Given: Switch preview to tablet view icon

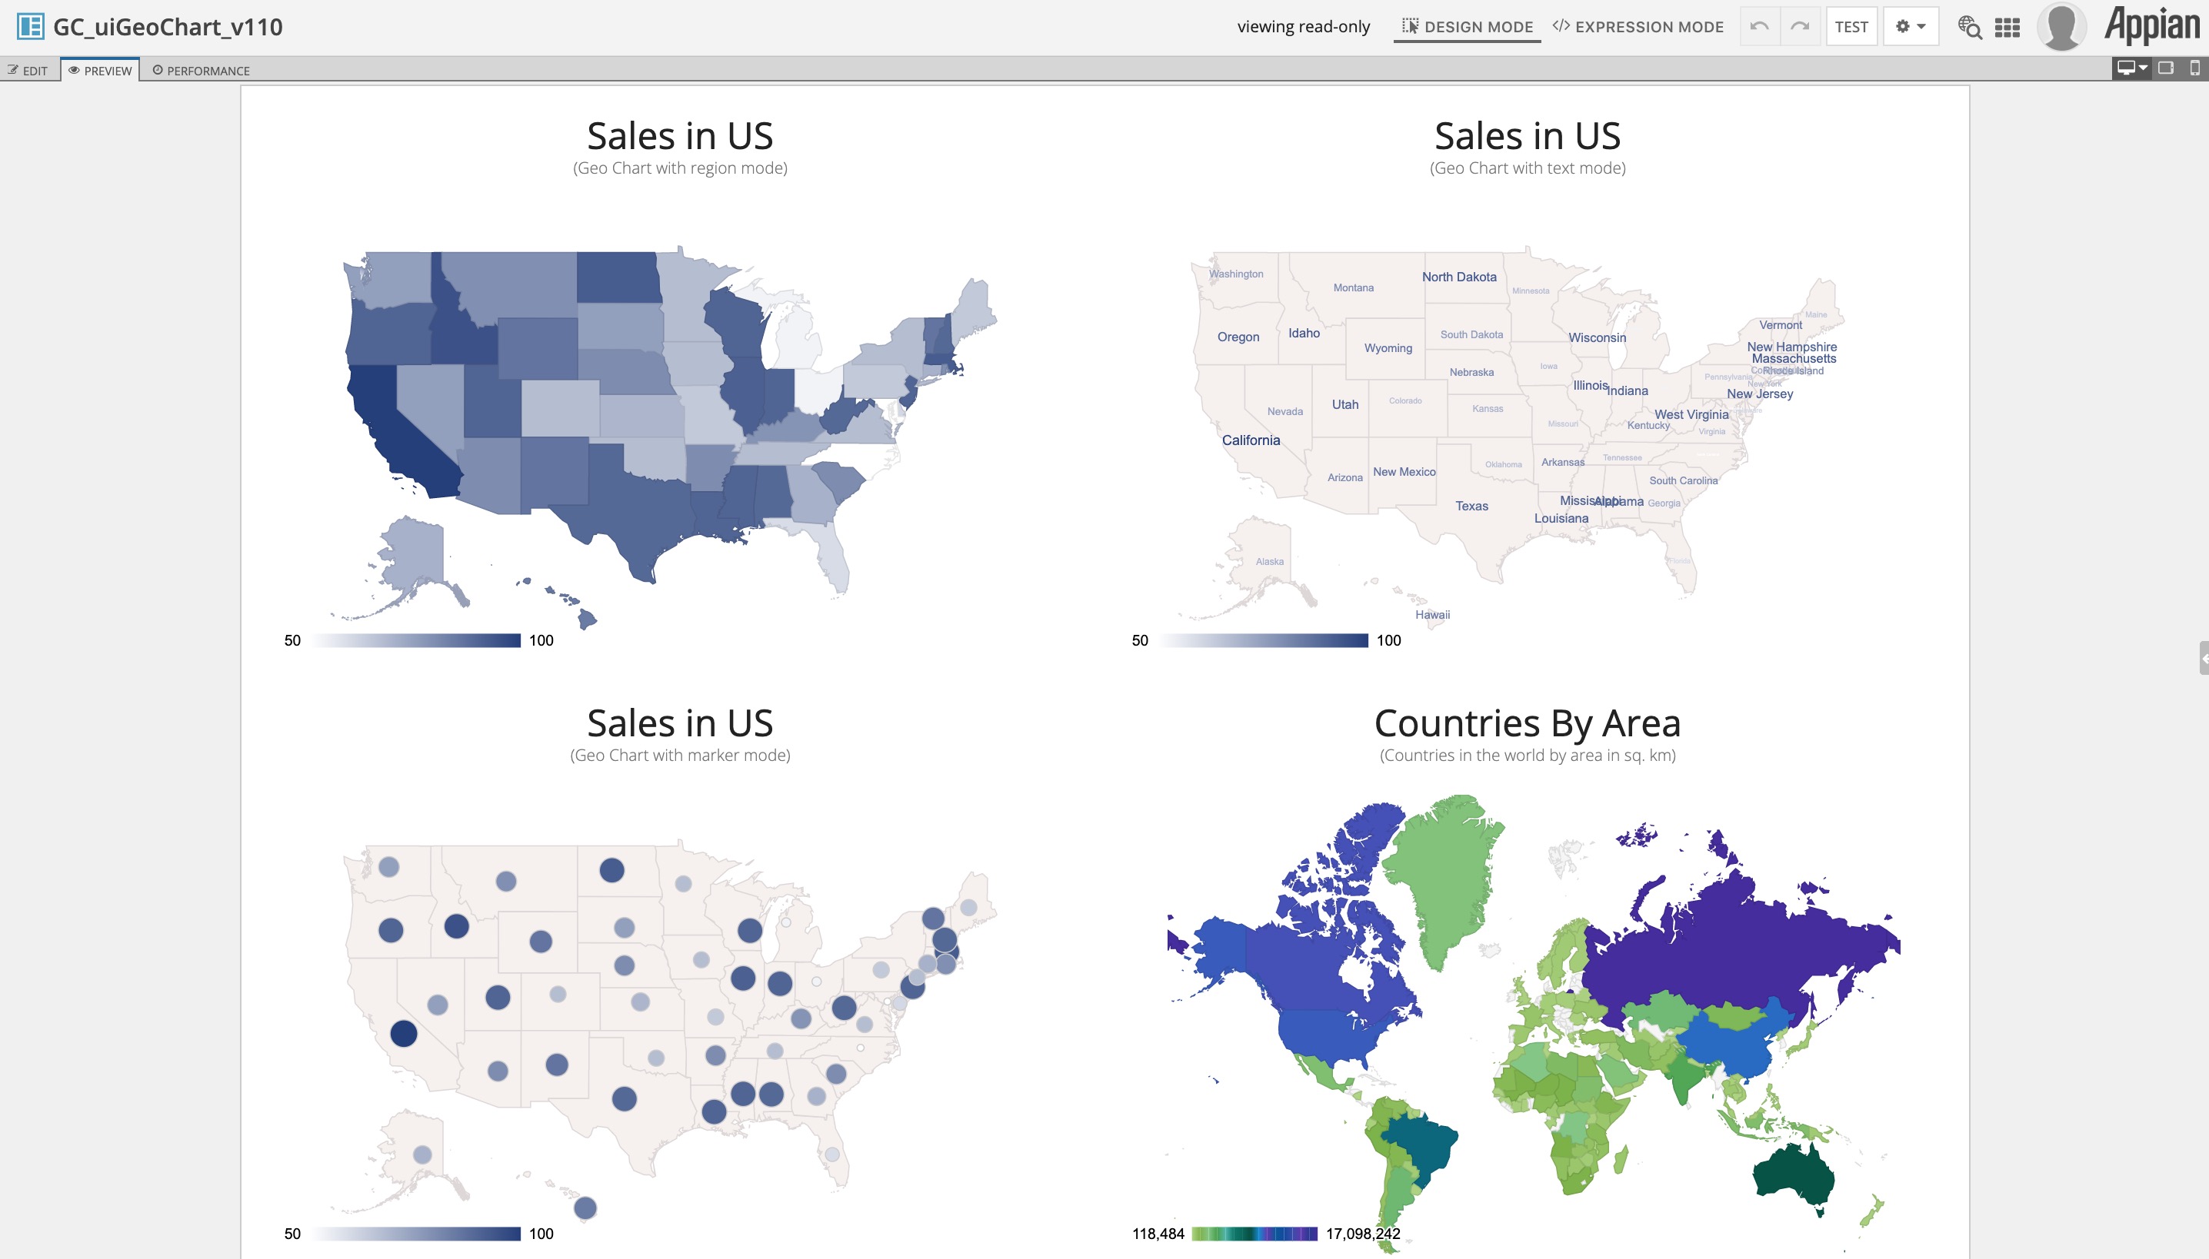Looking at the screenshot, I should [2166, 68].
